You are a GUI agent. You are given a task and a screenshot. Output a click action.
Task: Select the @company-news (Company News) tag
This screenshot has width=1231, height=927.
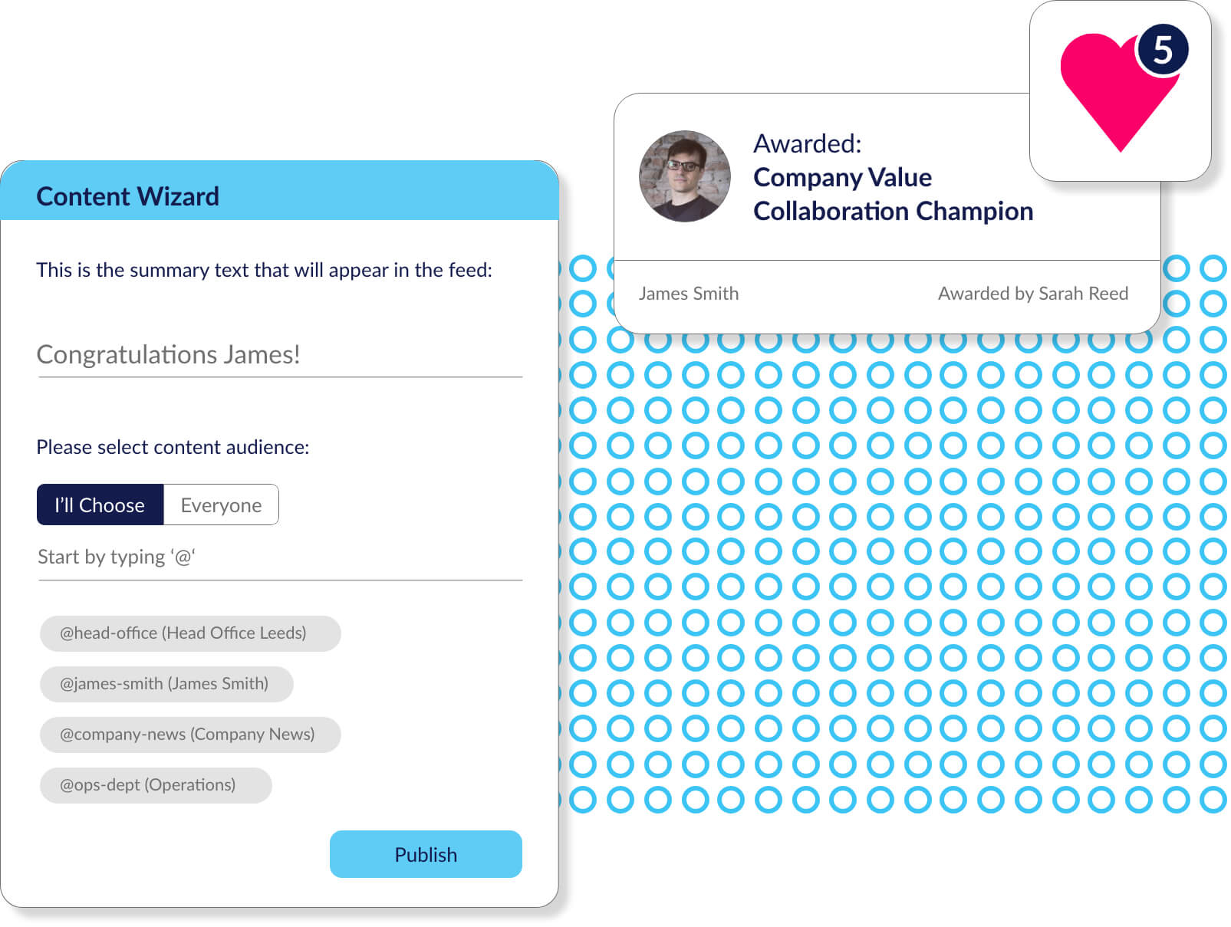pyautogui.click(x=190, y=735)
